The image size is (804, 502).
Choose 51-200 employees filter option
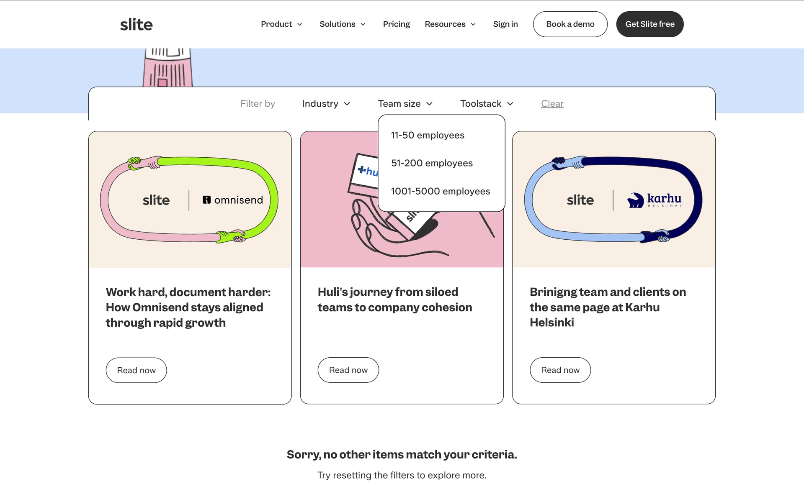pos(432,163)
